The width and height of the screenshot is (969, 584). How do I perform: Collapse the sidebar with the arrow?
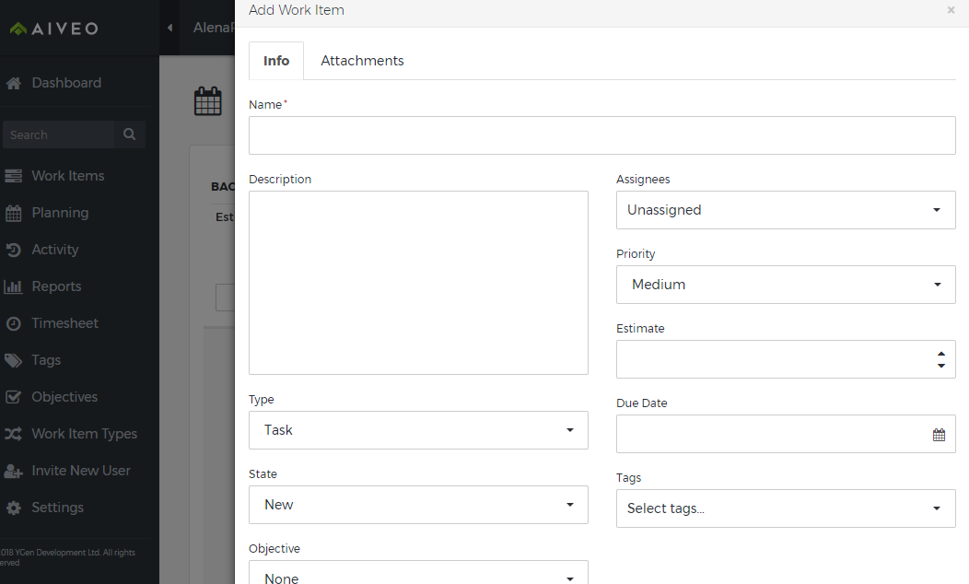[170, 28]
